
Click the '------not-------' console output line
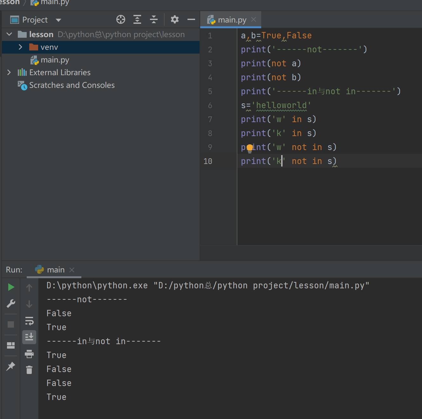click(87, 300)
